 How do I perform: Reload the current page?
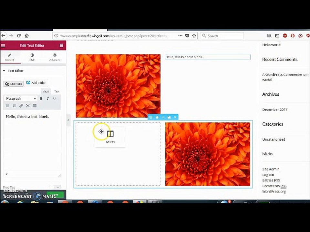(x=19, y=36)
